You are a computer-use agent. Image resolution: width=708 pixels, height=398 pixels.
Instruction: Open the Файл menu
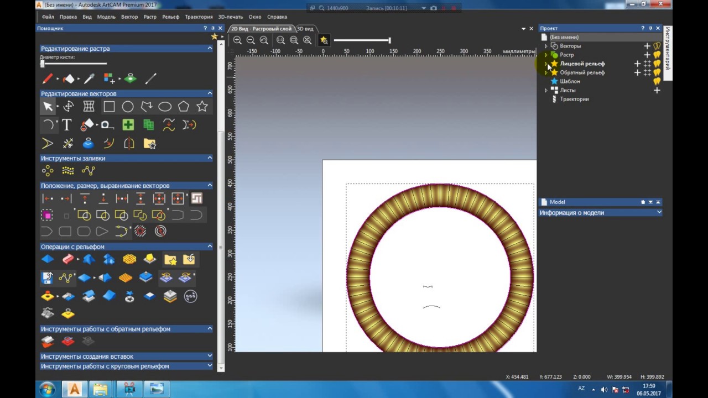(48, 17)
